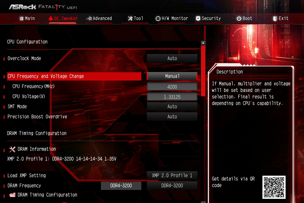Select the DRAM Frequency label
This screenshot has width=304, height=203.
24,185
